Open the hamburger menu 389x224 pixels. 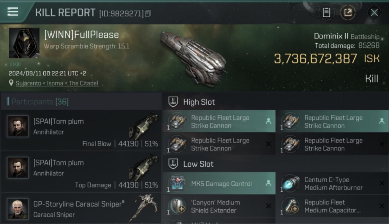click(x=13, y=12)
